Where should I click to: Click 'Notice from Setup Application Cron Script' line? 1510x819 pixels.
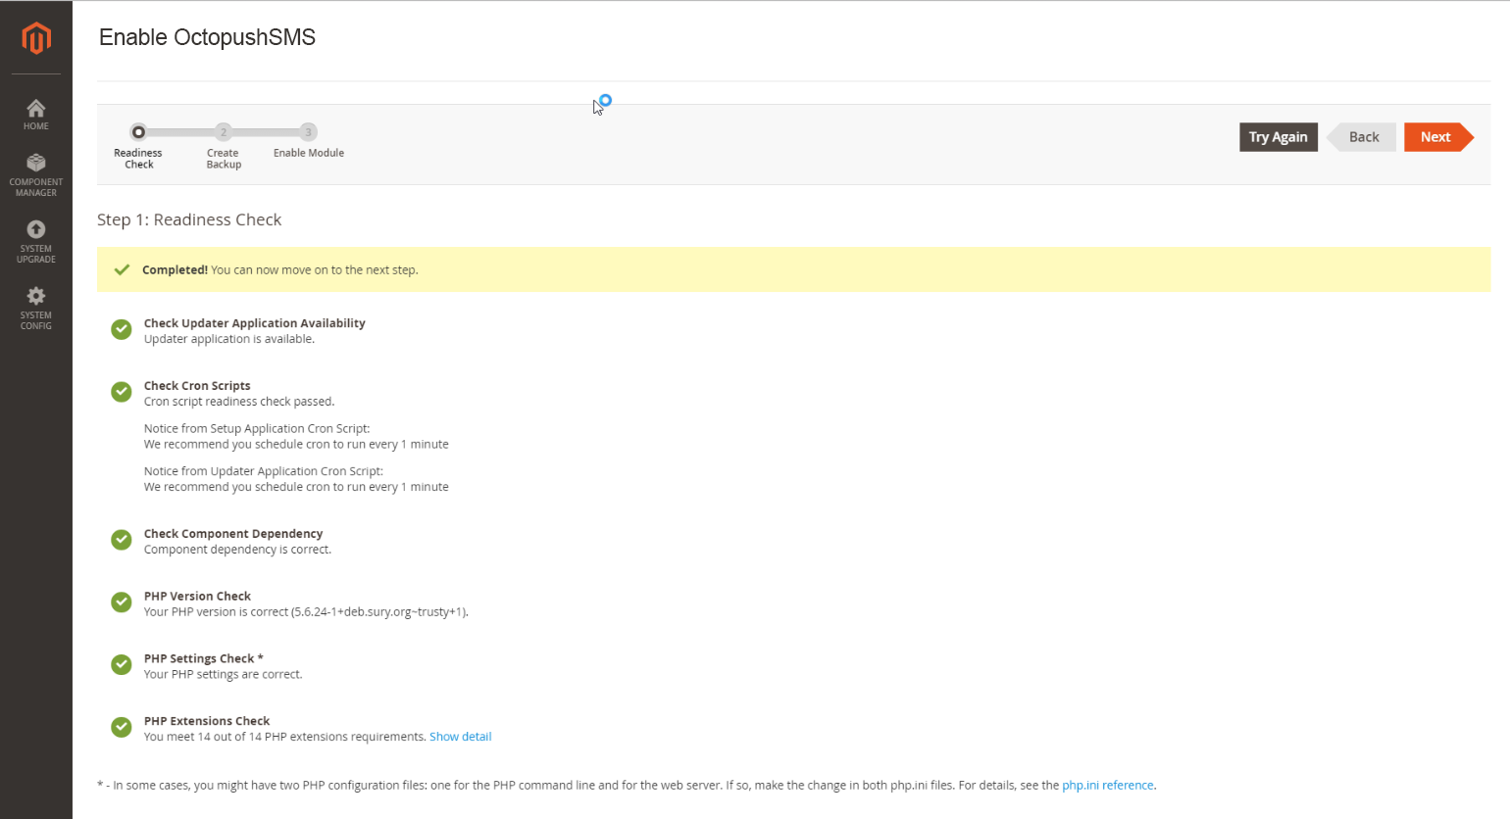257,429
